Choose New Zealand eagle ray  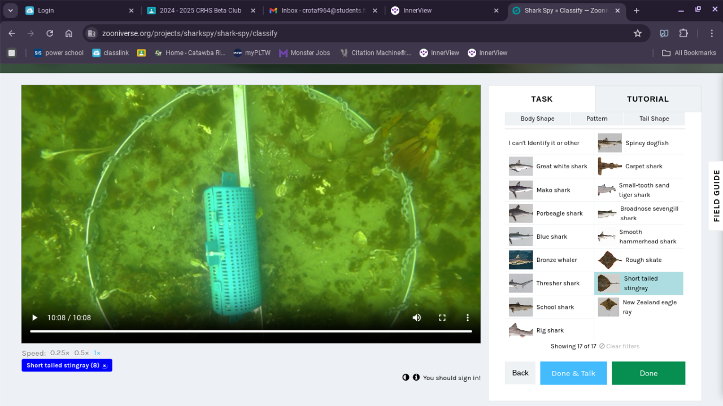pos(639,307)
